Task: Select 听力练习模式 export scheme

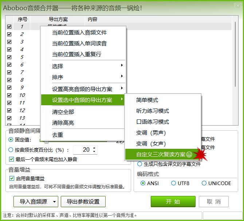Action: click(163, 111)
